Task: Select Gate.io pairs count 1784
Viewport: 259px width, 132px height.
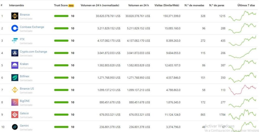Action: [x=222, y=115]
